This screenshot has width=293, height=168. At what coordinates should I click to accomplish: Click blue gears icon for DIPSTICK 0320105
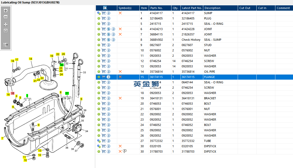[x=99, y=146]
